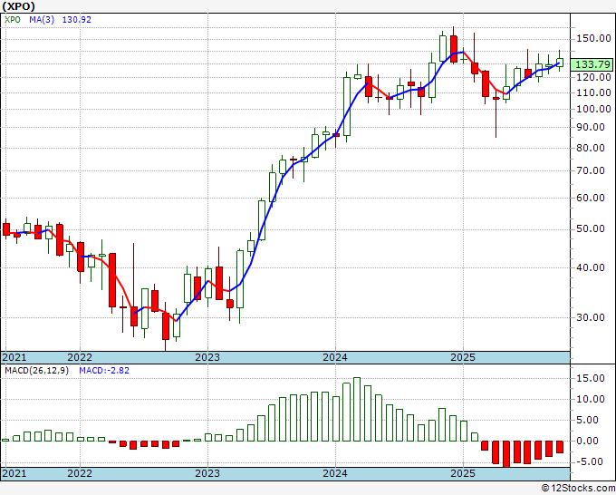This screenshot has height=495, width=616.
Task: Click 2022 on the price chart time axis
Action: (x=80, y=357)
